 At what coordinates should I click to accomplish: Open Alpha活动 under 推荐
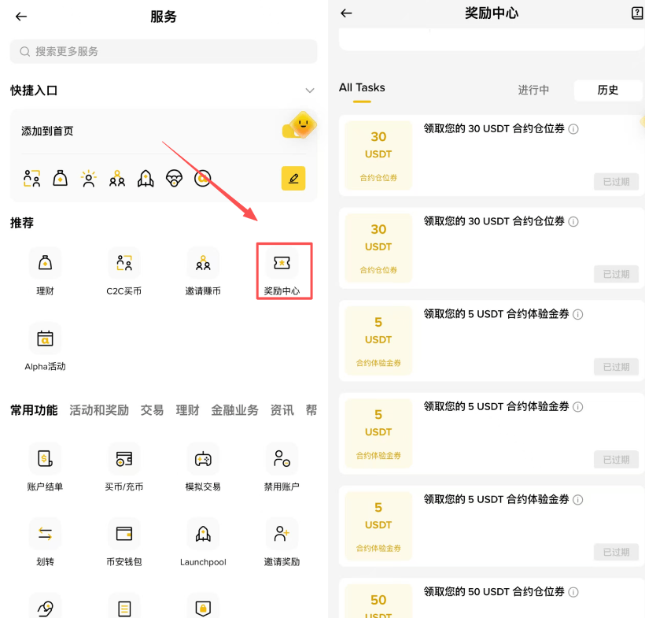[x=45, y=347]
